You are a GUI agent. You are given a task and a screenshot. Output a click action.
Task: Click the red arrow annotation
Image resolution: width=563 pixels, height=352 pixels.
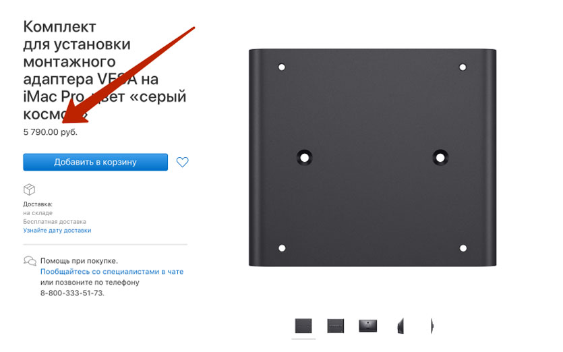point(128,75)
